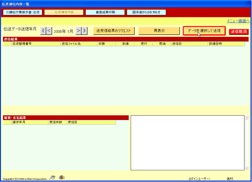Go to previous month with < button

tap(49, 31)
